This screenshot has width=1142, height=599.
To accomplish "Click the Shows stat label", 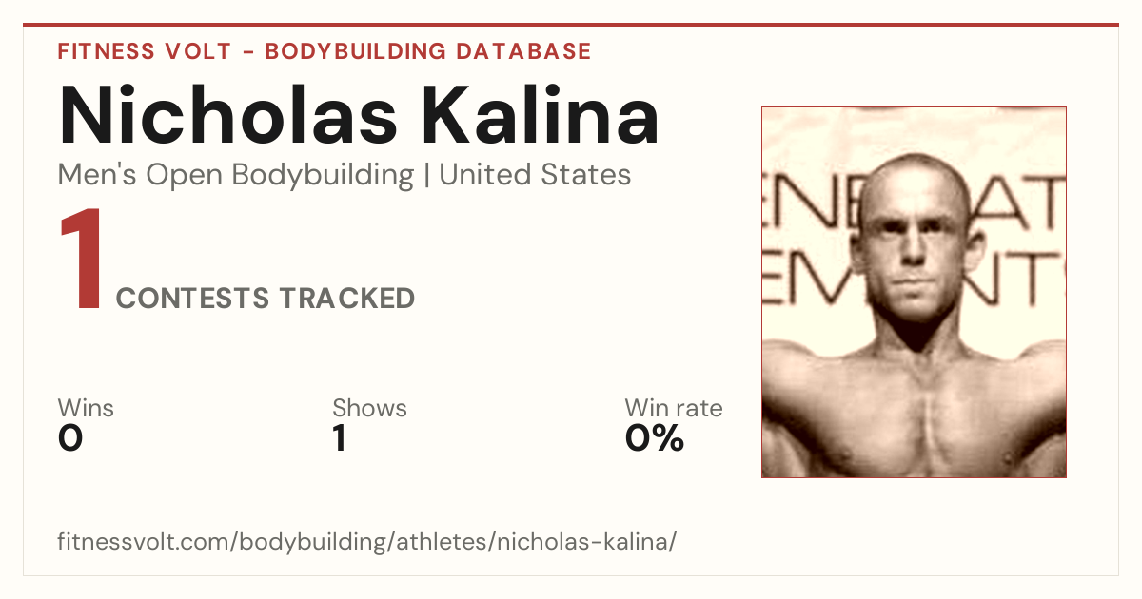I will click(x=369, y=408).
